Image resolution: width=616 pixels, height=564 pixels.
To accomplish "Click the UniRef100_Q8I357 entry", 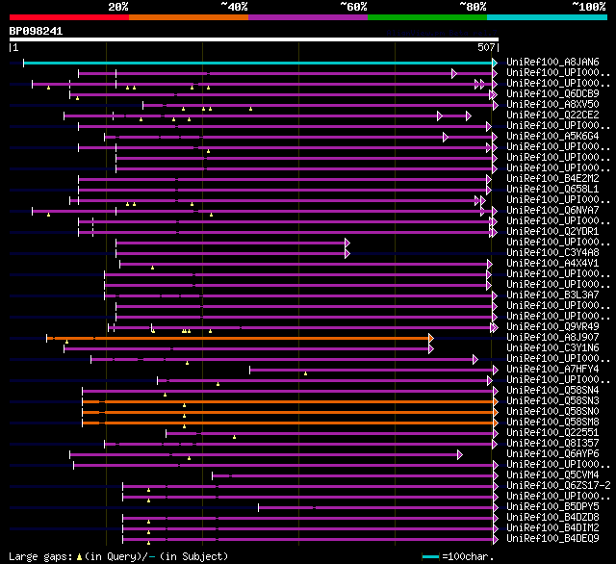I will coord(552,444).
